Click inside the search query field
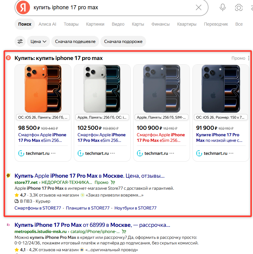Screen dimensions: 253x254 point(113,7)
